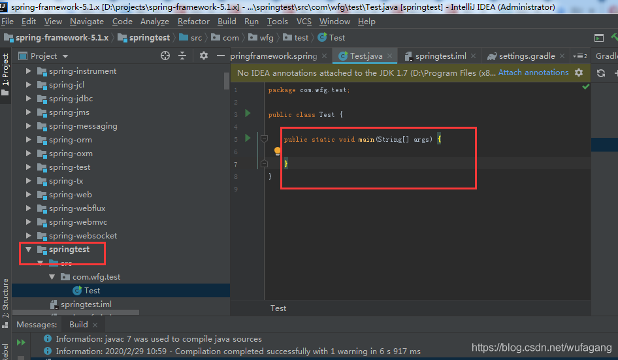Expand the spring-jdbc module

(28, 98)
